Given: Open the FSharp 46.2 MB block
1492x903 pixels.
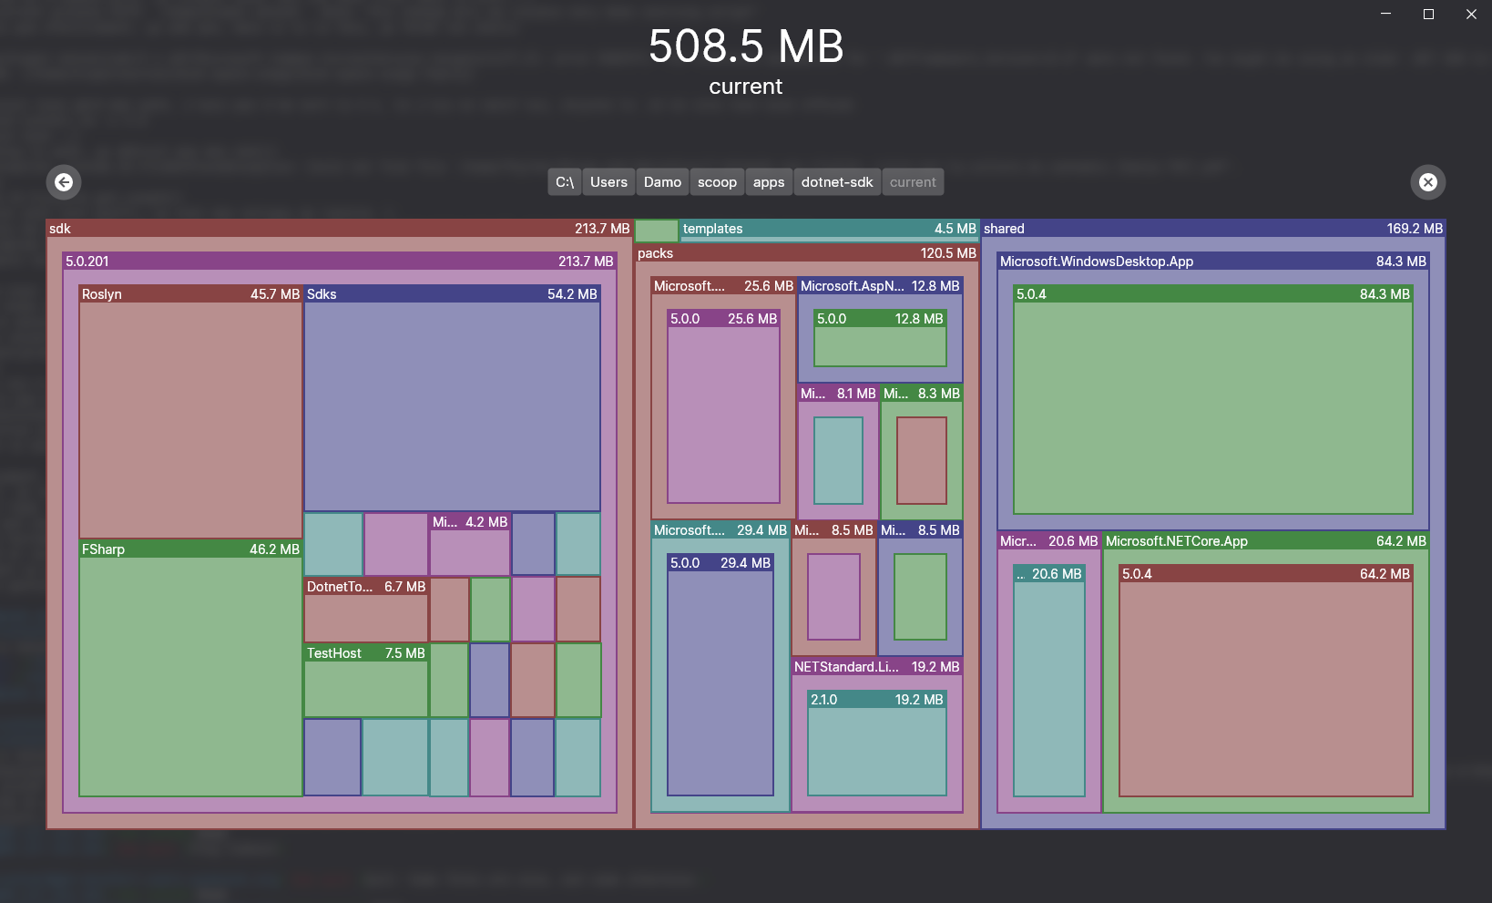Looking at the screenshot, I should click(190, 668).
